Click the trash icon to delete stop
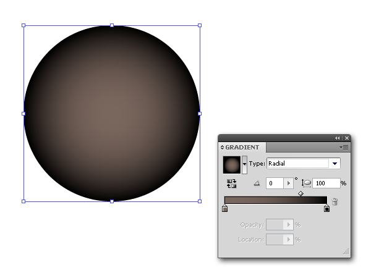This screenshot has height=278, width=371. pos(335,201)
